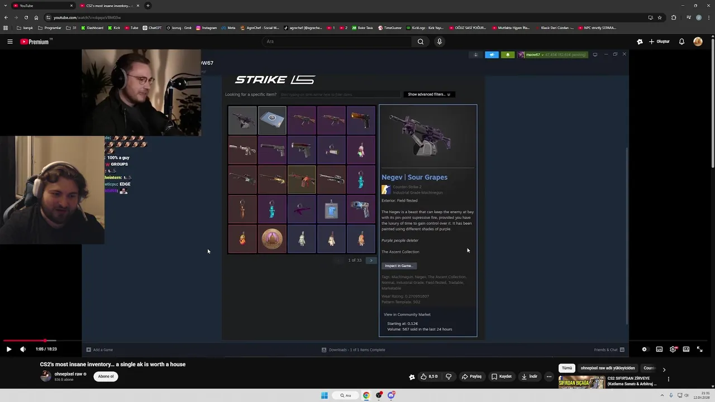
Task: Play the paused YouTube video
Action: (8, 349)
